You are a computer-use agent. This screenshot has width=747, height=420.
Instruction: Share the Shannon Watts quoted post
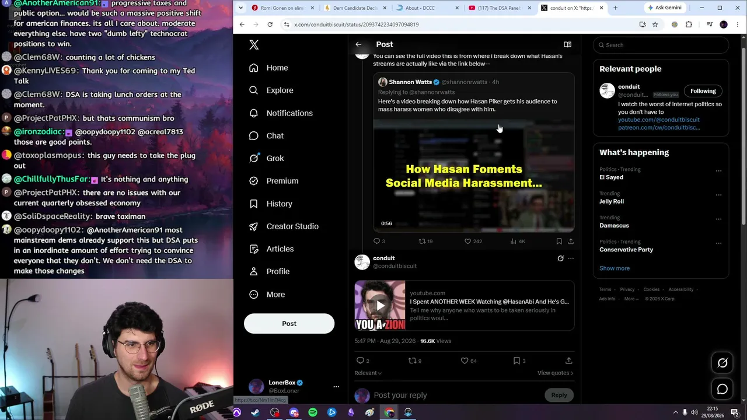pyautogui.click(x=571, y=241)
